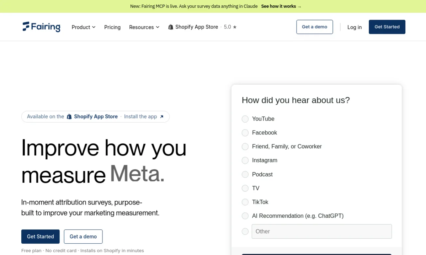Focus the Other text input field
The image size is (426, 255).
(x=321, y=231)
